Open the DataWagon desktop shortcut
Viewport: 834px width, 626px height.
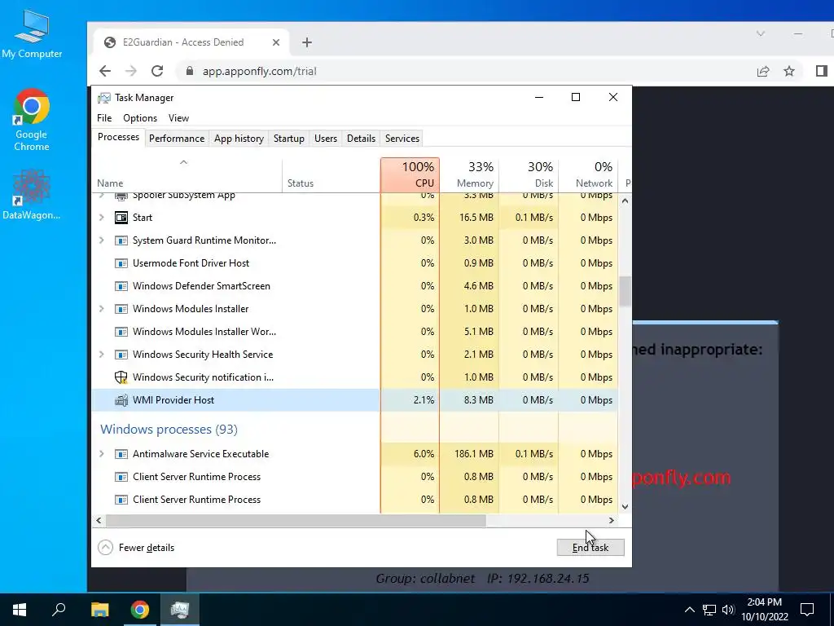(x=32, y=194)
